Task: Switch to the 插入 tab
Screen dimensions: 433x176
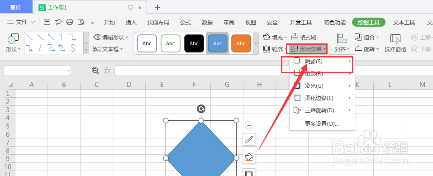Action: 131,22
